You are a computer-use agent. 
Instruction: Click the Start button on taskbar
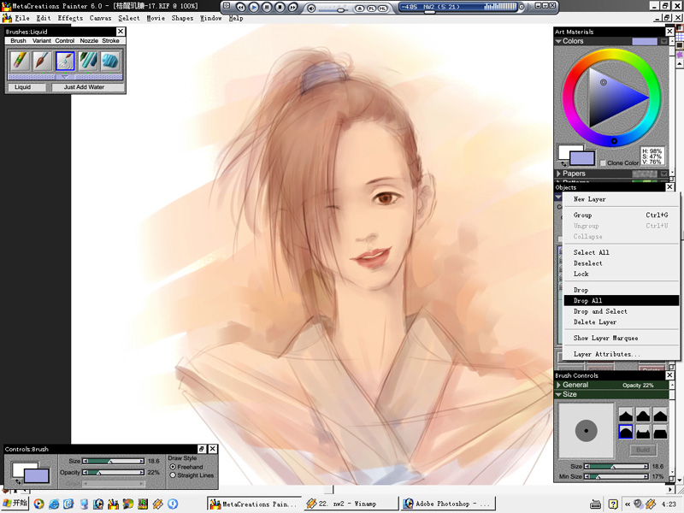(15, 504)
